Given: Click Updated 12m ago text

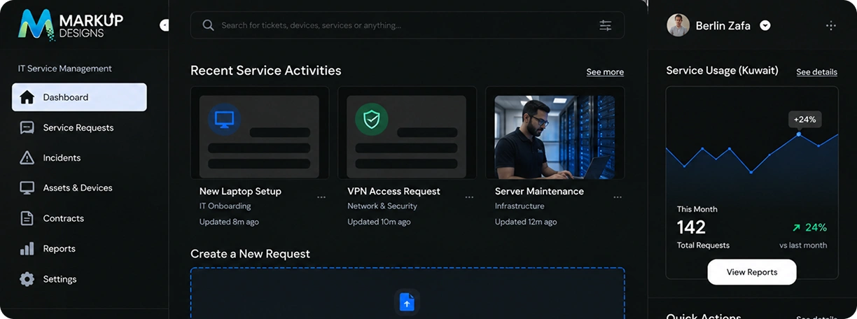Looking at the screenshot, I should (x=526, y=222).
